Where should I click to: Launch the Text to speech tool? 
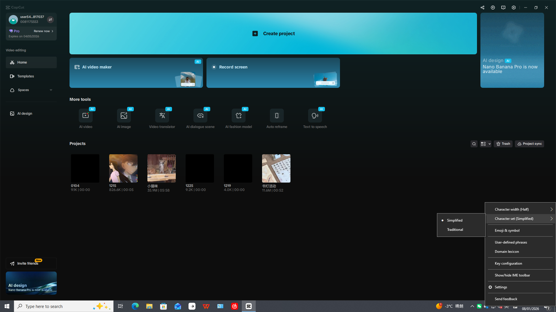click(x=315, y=116)
